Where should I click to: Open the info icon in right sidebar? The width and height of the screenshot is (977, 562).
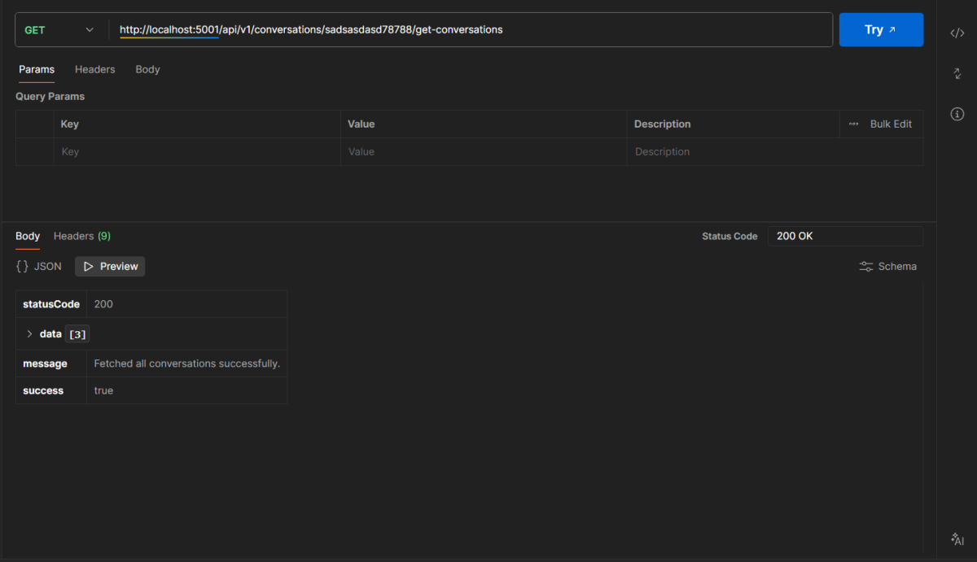click(x=957, y=114)
